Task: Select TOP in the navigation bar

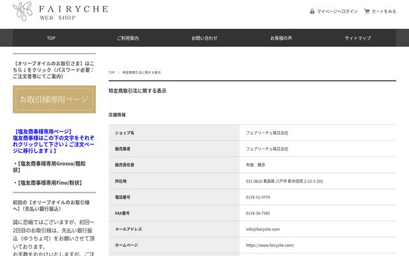Action: click(51, 38)
